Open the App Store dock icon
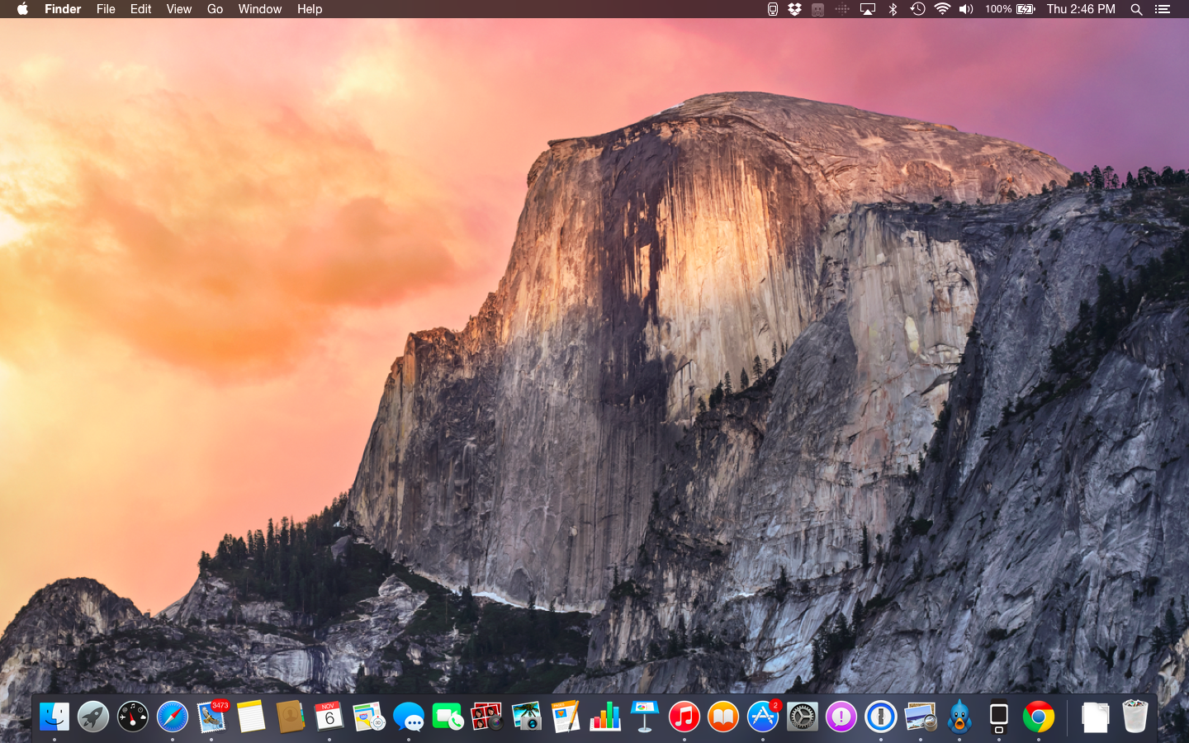The image size is (1189, 743). pyautogui.click(x=762, y=717)
